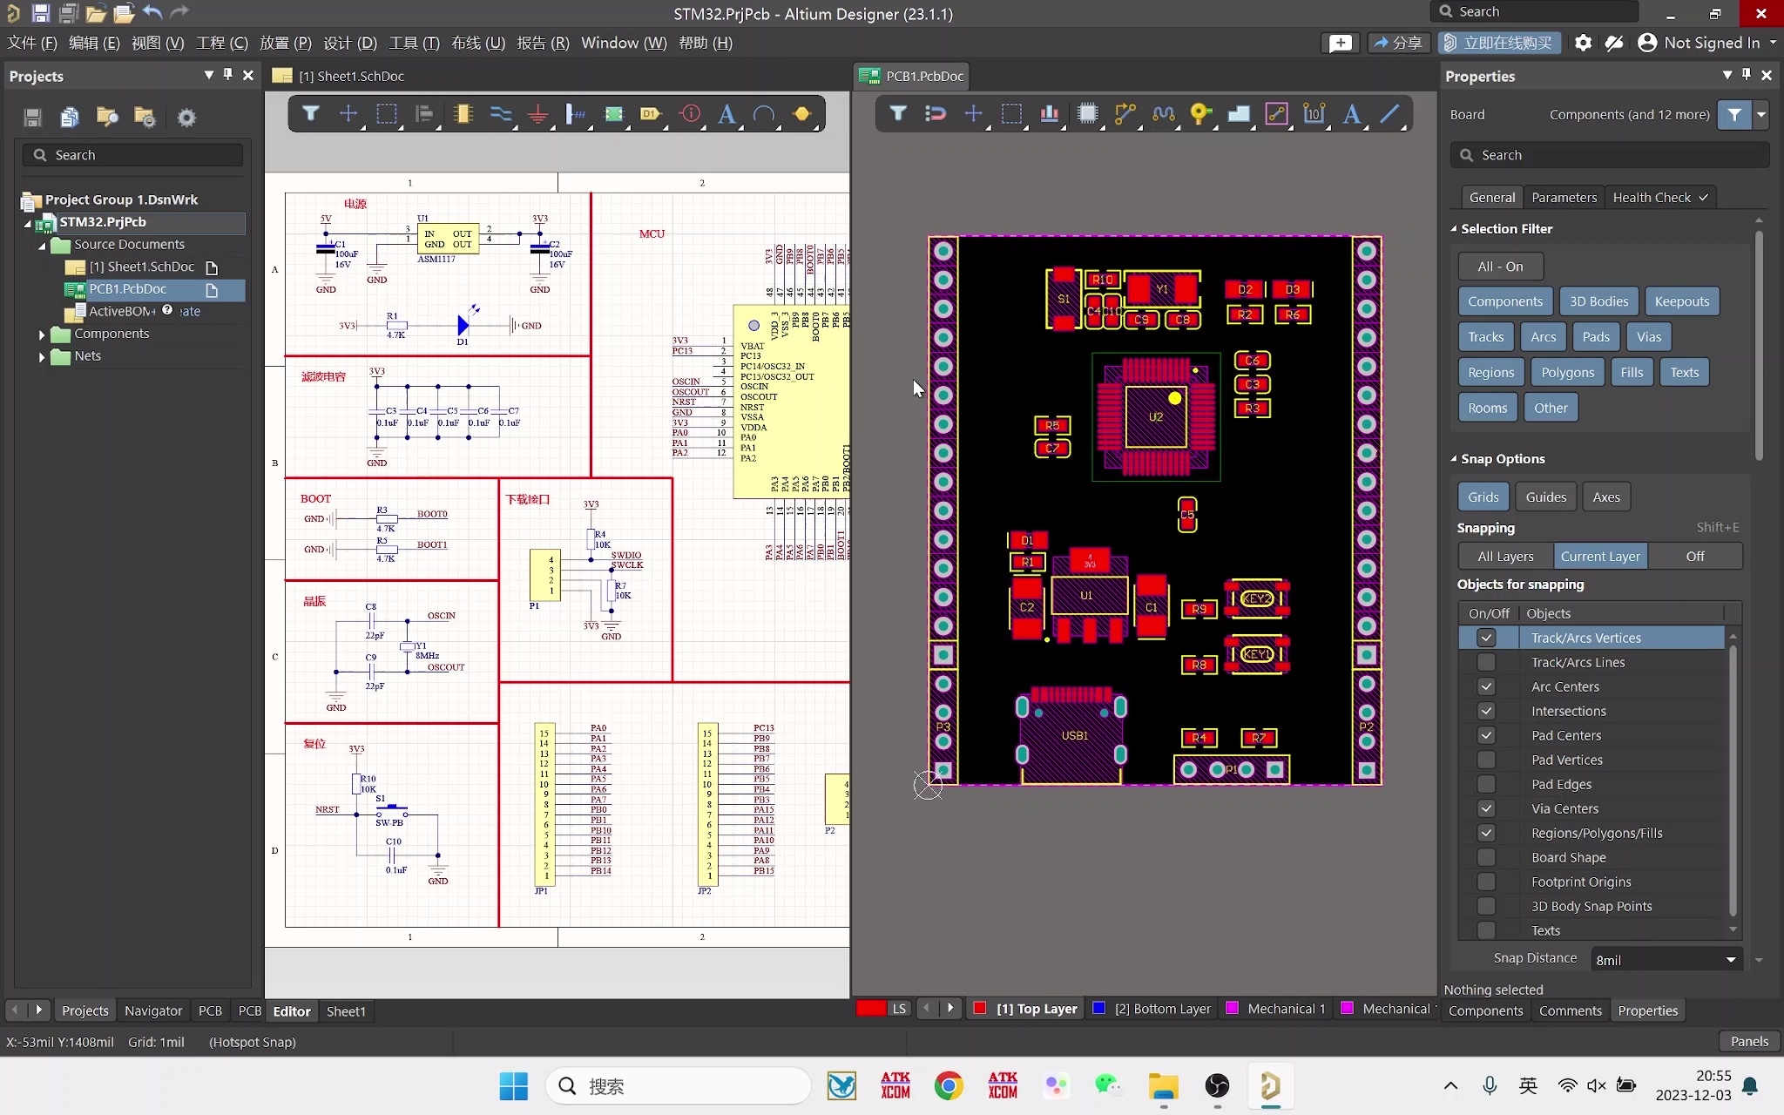The image size is (1784, 1115).
Task: Click the red LS layer color swatch
Action: click(869, 1008)
